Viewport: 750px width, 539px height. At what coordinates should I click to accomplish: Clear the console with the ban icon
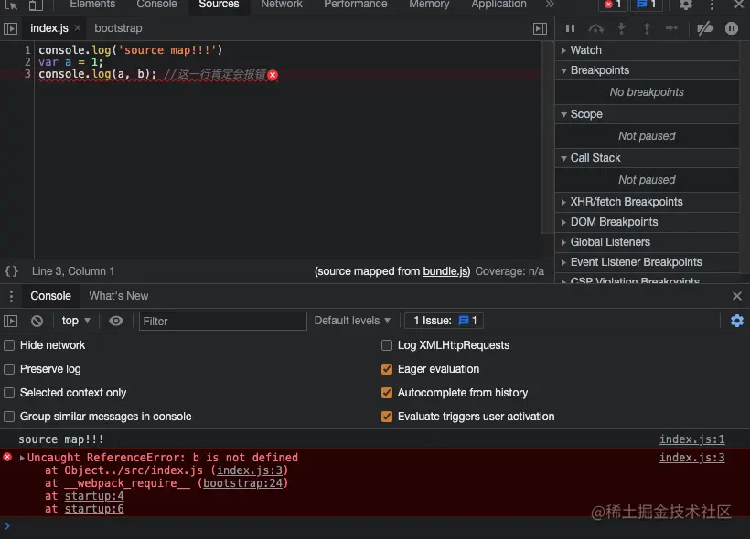(x=37, y=321)
